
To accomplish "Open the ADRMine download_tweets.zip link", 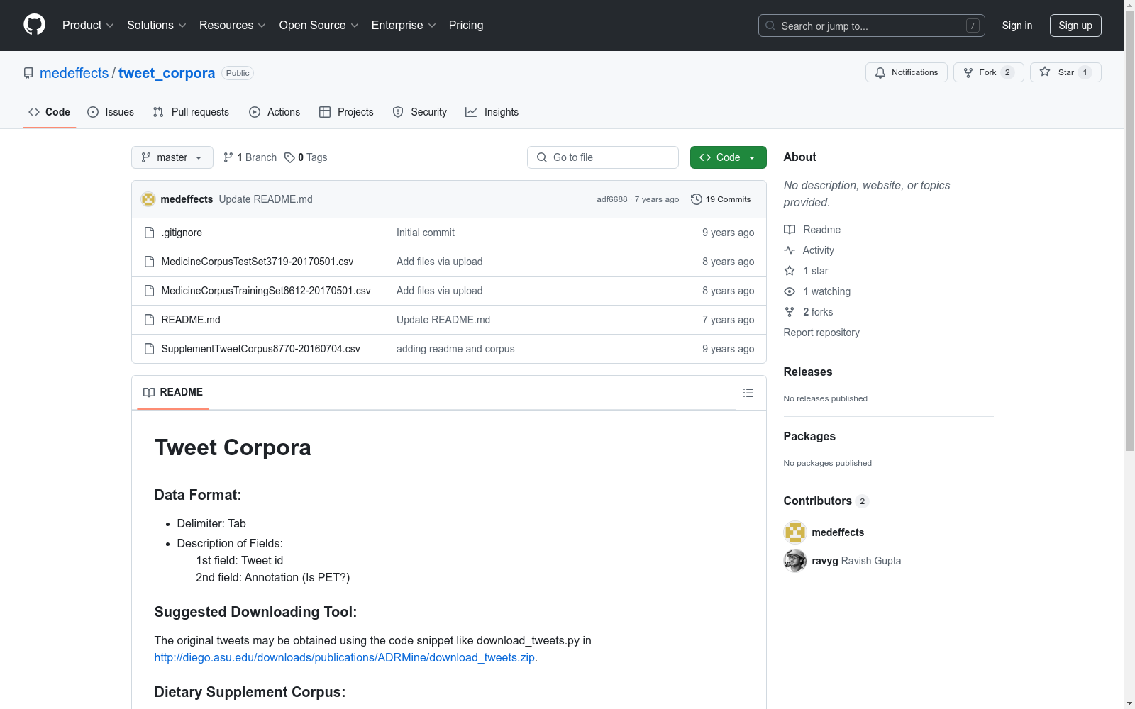I will pyautogui.click(x=345, y=657).
